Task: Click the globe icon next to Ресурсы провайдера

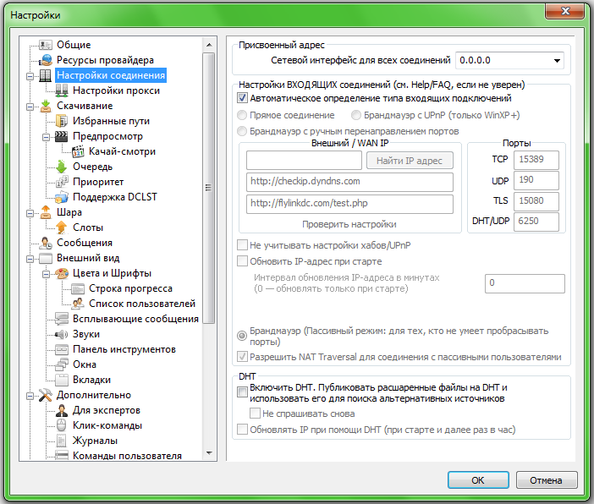Action: (46, 60)
